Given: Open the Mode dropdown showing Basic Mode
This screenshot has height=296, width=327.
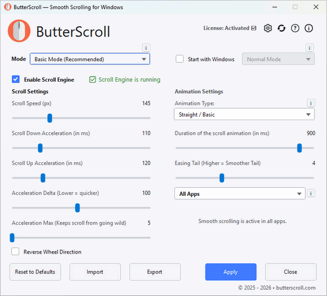Looking at the screenshot, I should [90, 59].
